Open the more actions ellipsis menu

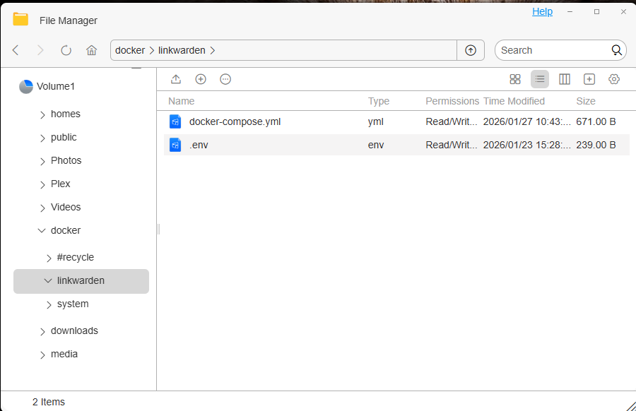click(225, 79)
